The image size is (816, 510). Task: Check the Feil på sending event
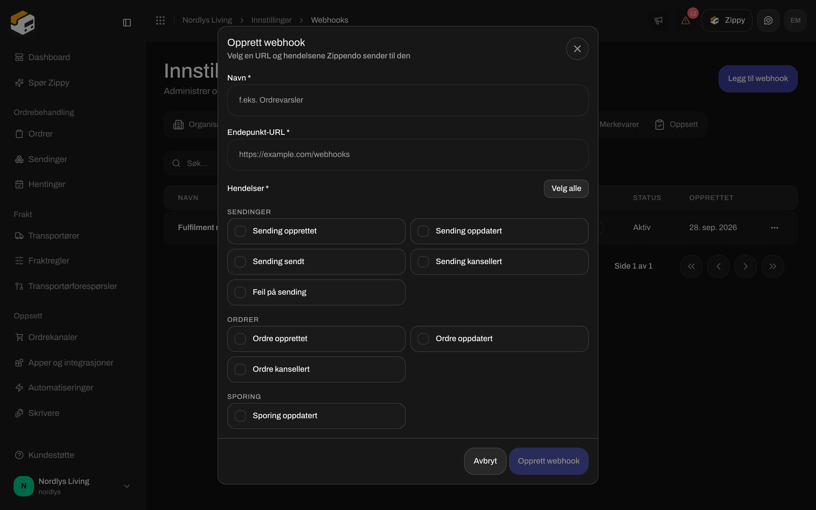[316, 292]
